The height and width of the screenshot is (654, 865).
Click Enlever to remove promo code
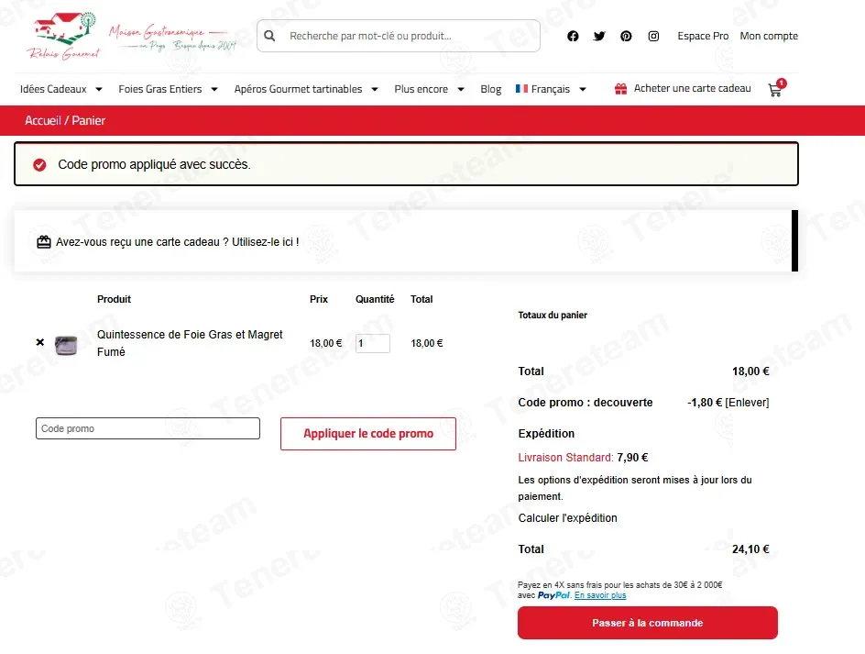click(x=747, y=402)
